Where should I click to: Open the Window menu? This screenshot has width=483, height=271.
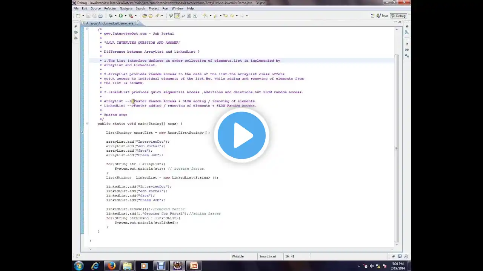(177, 8)
